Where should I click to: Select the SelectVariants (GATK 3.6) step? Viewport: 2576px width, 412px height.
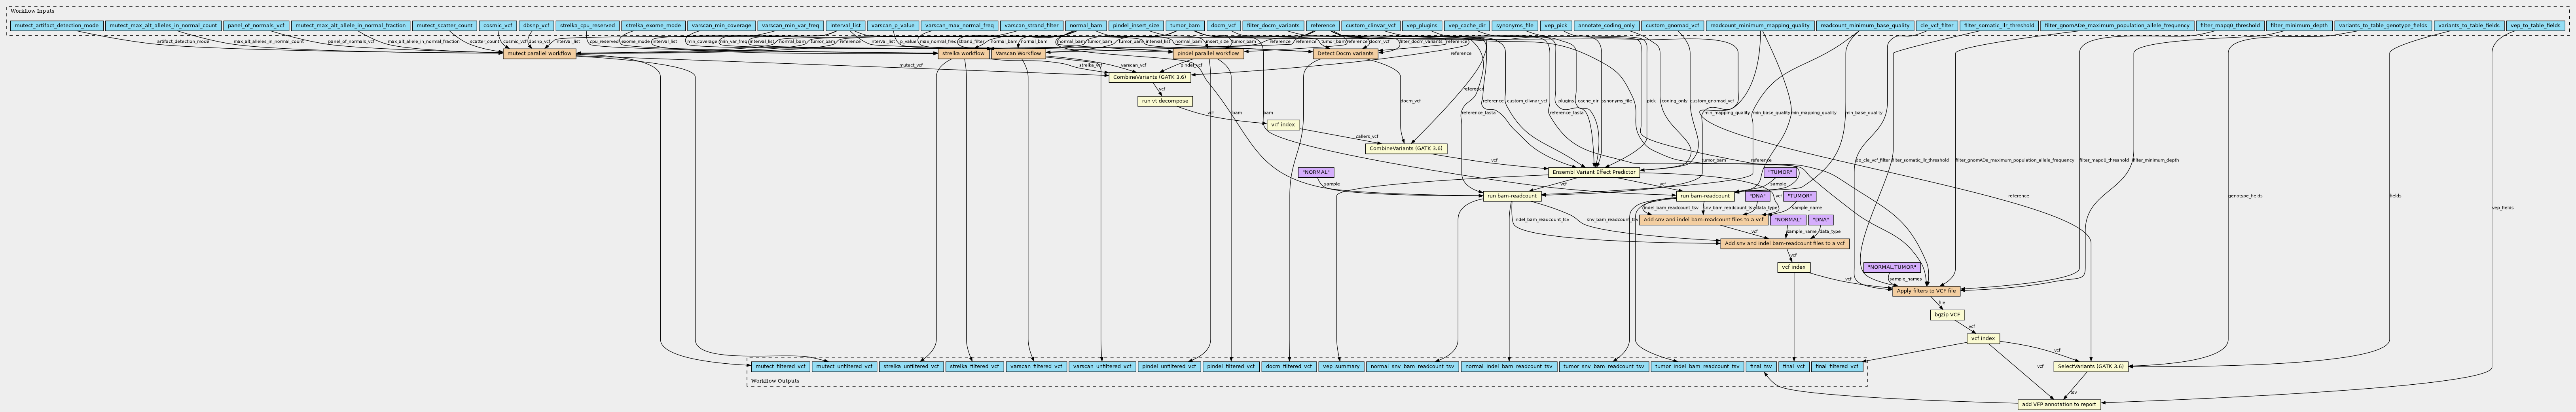2090,366
